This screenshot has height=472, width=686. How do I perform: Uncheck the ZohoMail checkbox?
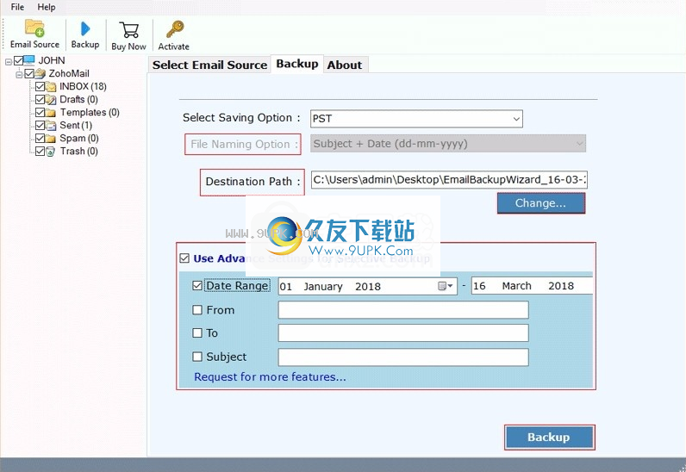click(x=29, y=73)
